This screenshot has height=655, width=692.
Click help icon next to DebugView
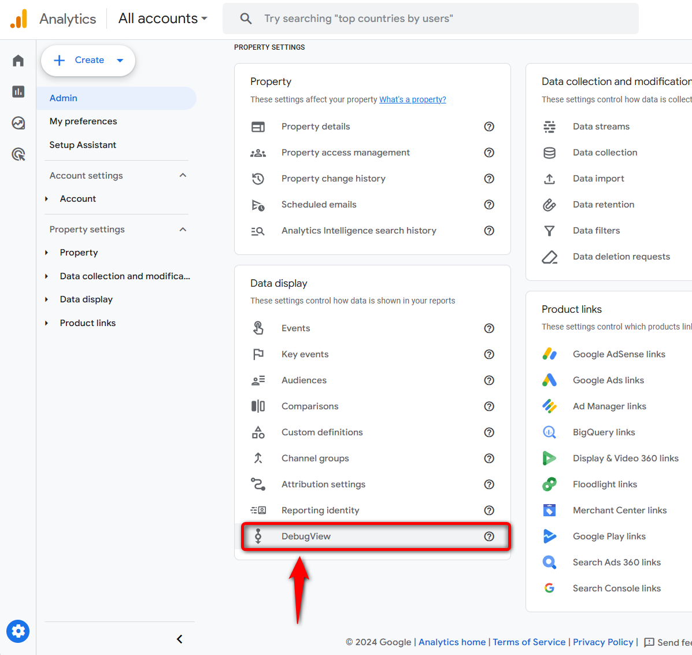489,536
